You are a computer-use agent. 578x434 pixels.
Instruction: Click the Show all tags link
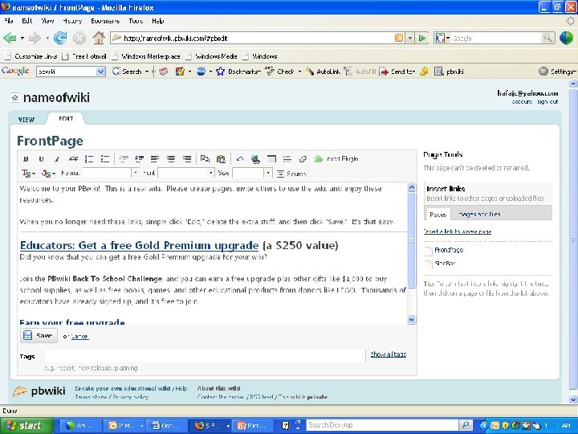(389, 354)
